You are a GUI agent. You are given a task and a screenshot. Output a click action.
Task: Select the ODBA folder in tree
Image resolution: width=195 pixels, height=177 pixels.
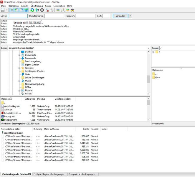(28, 87)
